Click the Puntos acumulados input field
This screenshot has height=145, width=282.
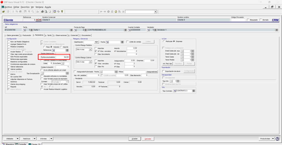point(62,57)
